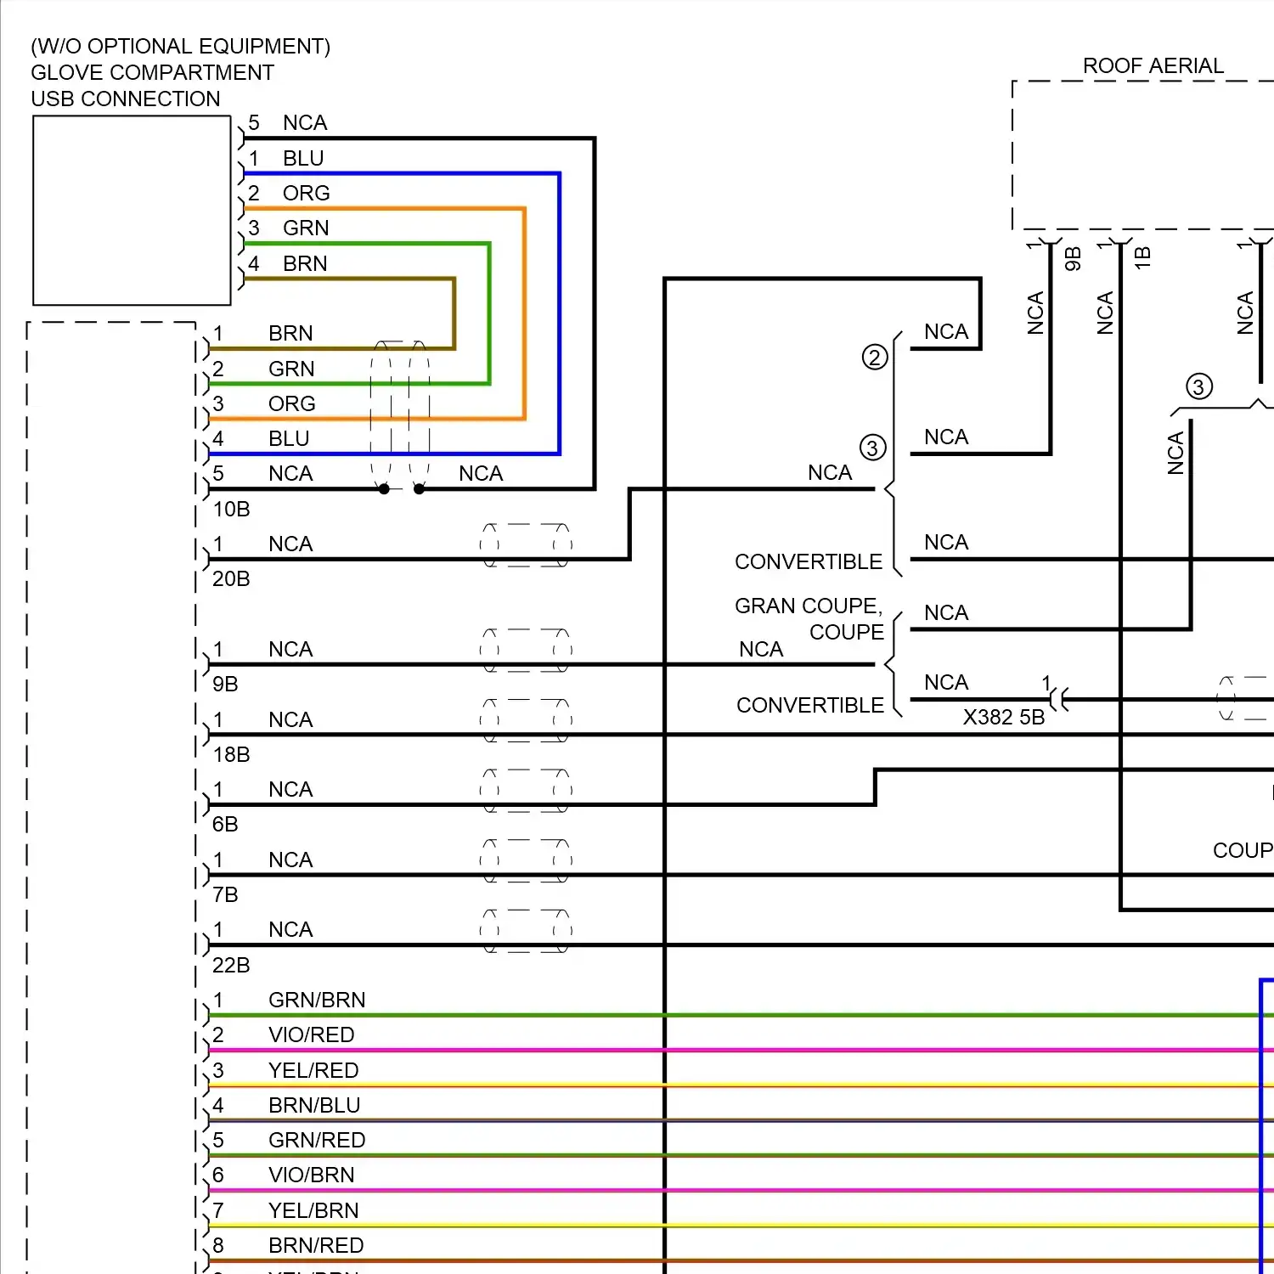Screen dimensions: 1274x1274
Task: Select the "18B" connector label
Action: point(231,754)
